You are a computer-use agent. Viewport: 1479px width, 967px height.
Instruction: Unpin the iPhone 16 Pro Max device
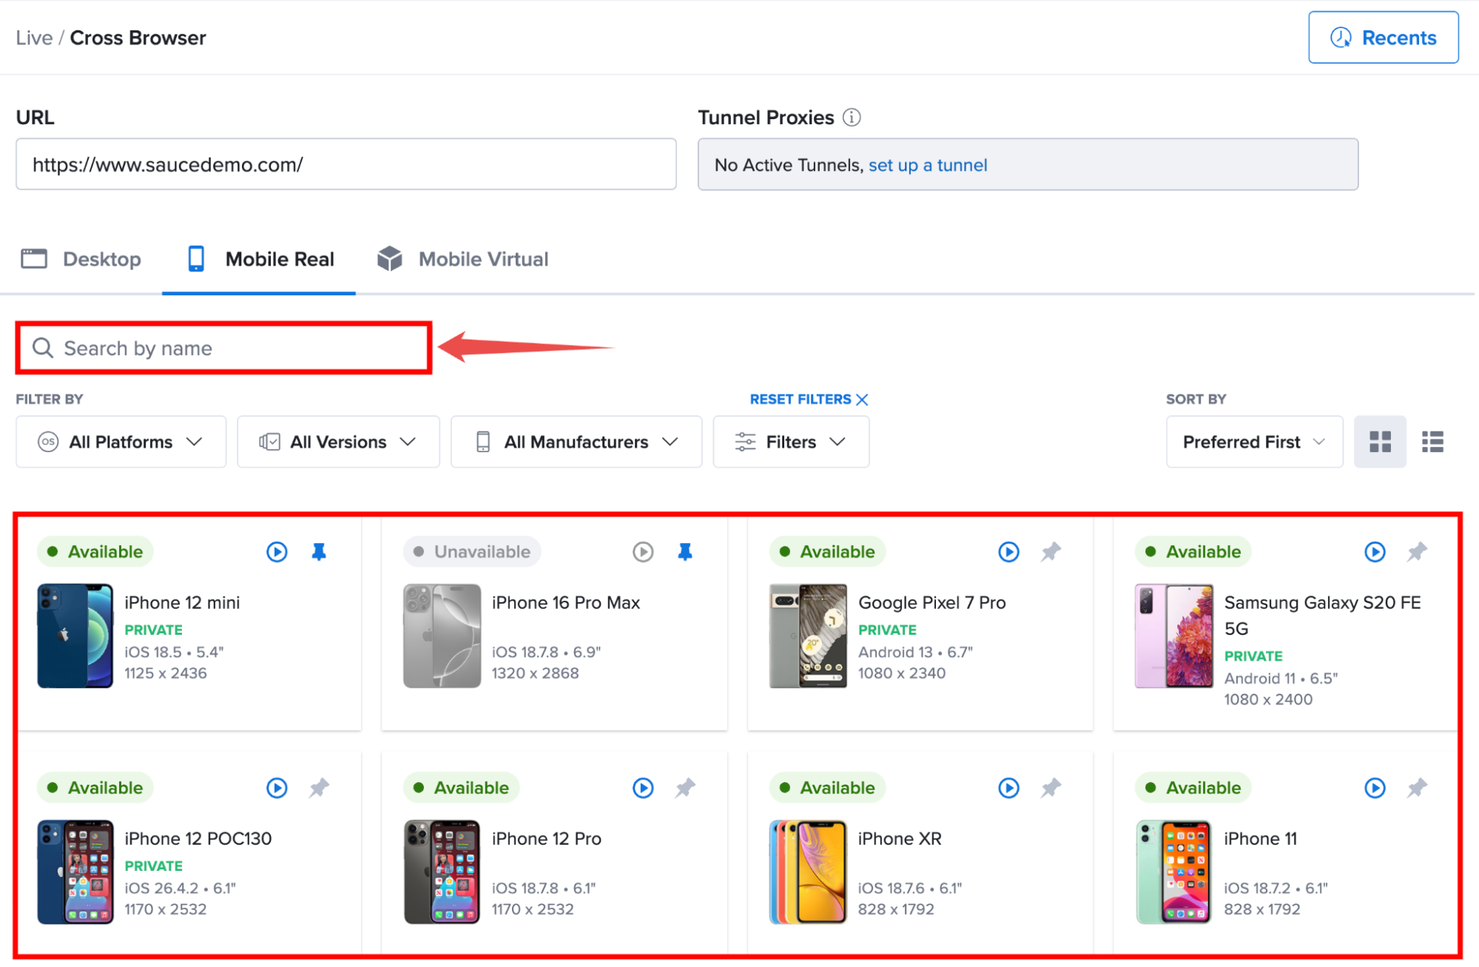pyautogui.click(x=685, y=552)
